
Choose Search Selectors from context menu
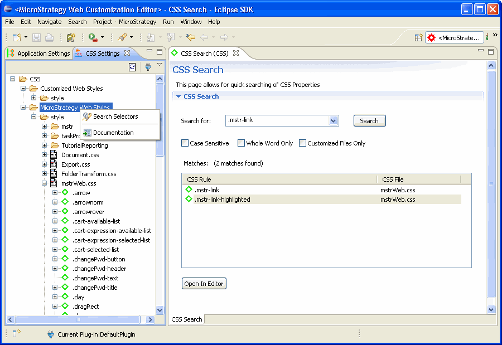[x=119, y=116]
